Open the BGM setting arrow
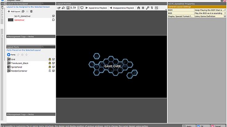Screen dimensions: 227x127 (x=225, y=10)
